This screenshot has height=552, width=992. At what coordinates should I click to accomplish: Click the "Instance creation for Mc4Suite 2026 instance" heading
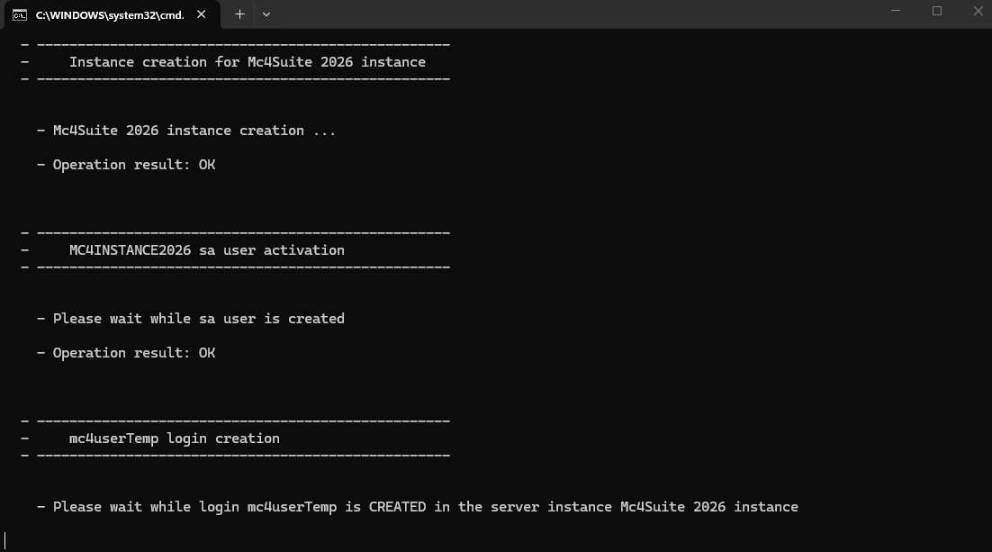click(x=247, y=62)
